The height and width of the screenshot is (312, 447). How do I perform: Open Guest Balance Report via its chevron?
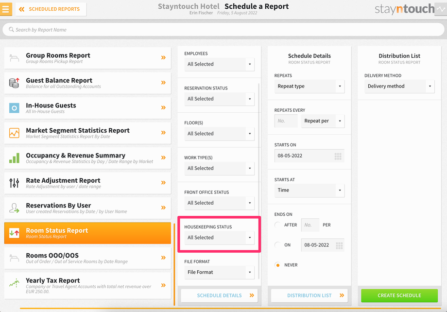point(163,83)
